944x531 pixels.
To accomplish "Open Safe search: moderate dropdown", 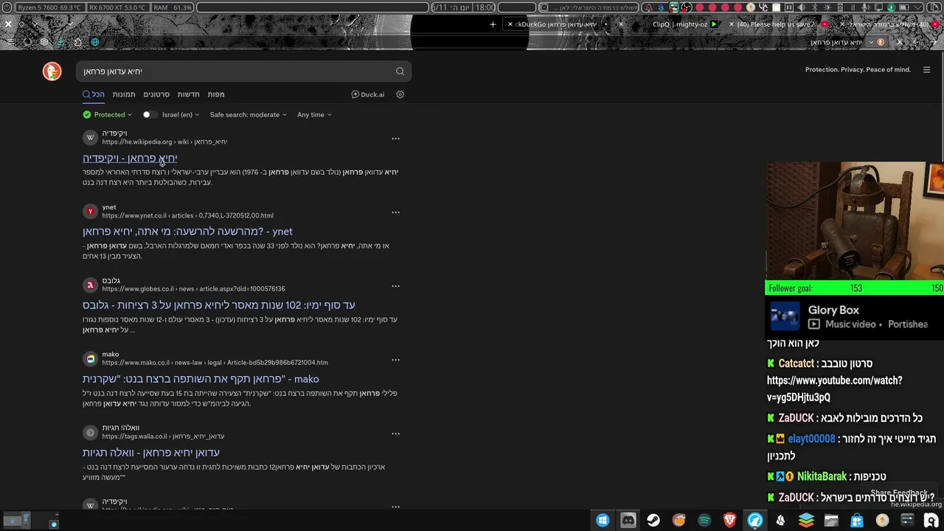I will click(249, 115).
